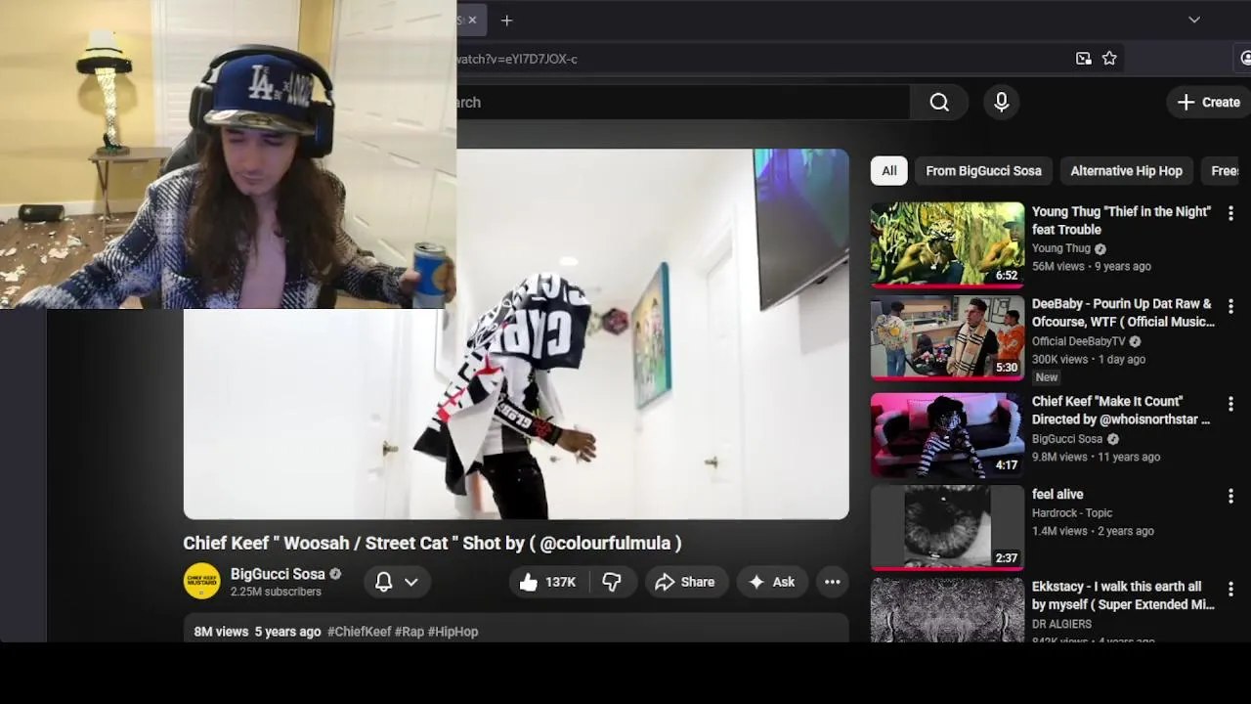Open the BigGucci Sosa channel name link
This screenshot has width=1251, height=704.
(x=278, y=574)
